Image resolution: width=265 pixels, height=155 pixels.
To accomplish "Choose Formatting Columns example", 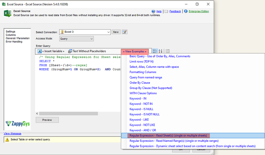I will tap(143, 72).
